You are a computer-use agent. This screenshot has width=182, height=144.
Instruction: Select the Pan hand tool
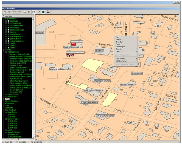pyautogui.click(x=5, y=12)
